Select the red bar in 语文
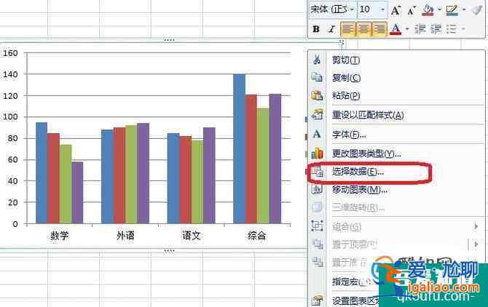 pyautogui.click(x=186, y=180)
